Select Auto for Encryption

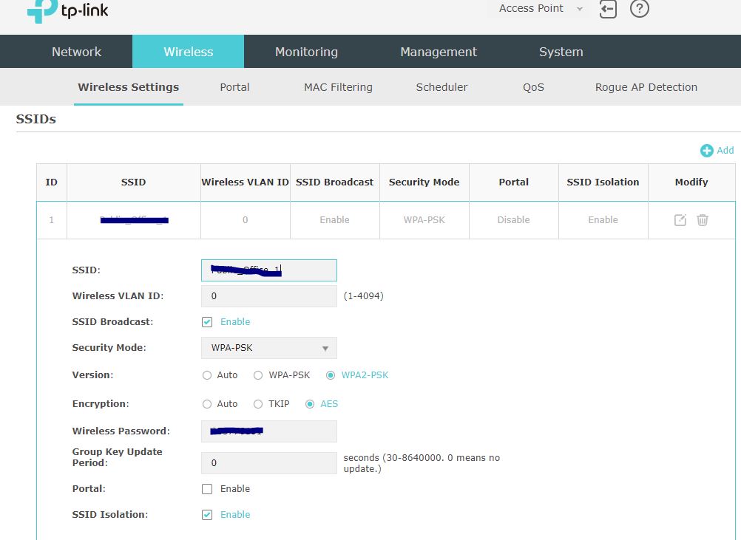click(207, 404)
